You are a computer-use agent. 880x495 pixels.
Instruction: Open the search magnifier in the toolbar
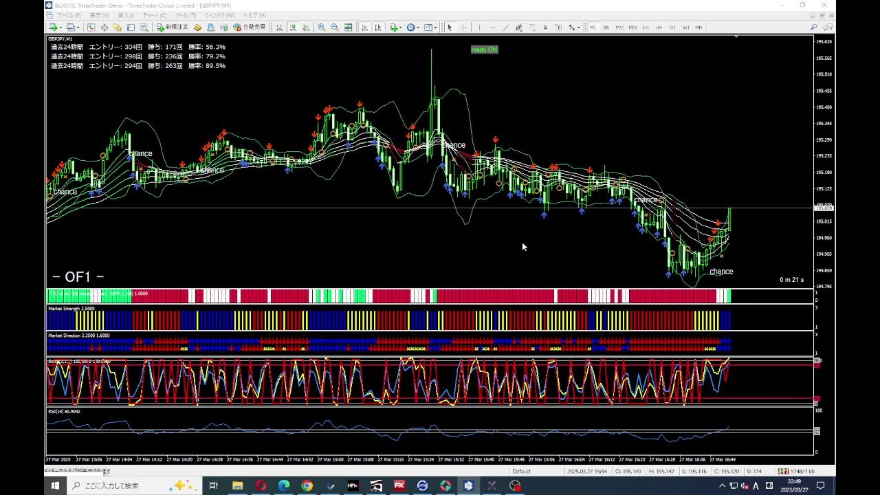pos(813,27)
